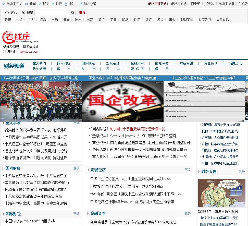Screen dimensions: 248x226
Task: Go to 老钱庄论坛 link
Action: (x=179, y=4)
